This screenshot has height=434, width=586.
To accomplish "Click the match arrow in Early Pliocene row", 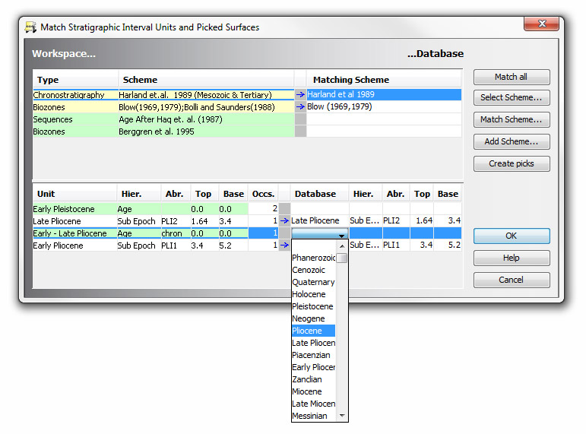I will coord(284,246).
